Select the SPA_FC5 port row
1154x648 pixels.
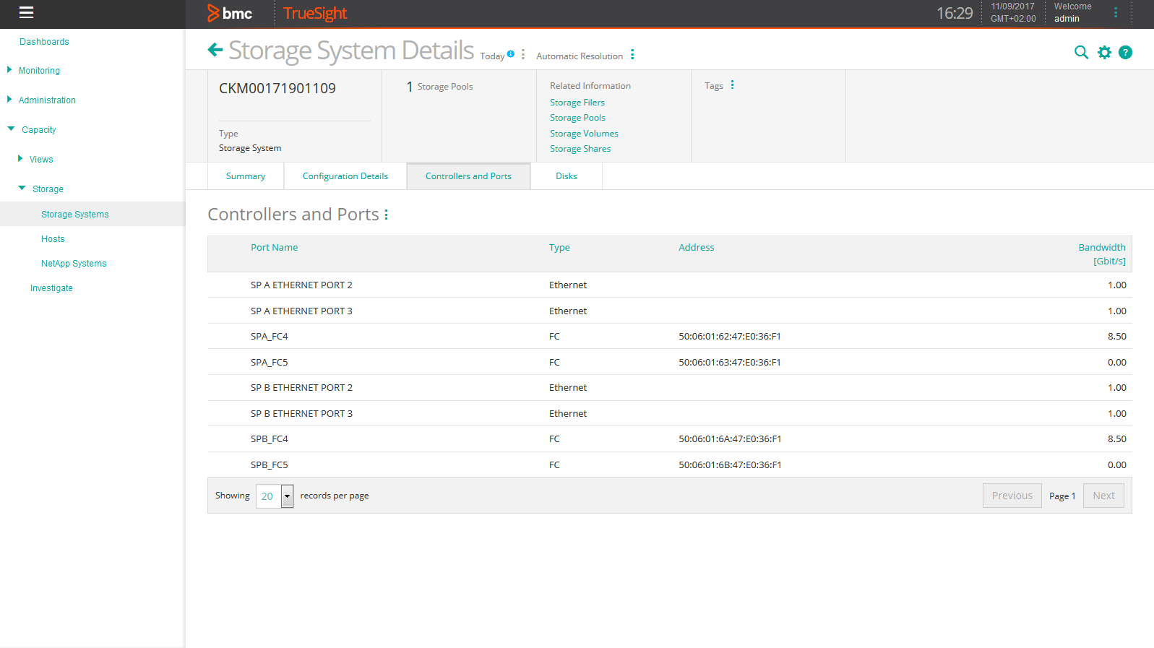click(669, 362)
